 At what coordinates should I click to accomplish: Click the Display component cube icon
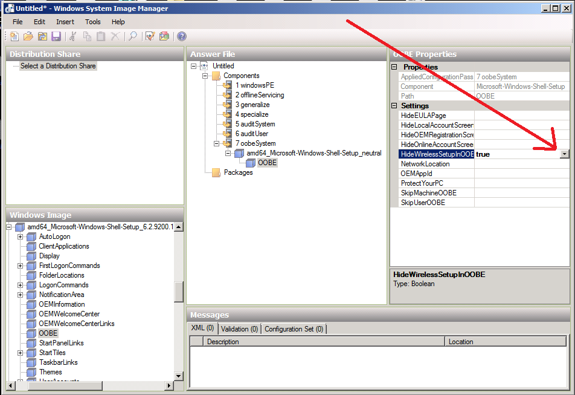(31, 256)
